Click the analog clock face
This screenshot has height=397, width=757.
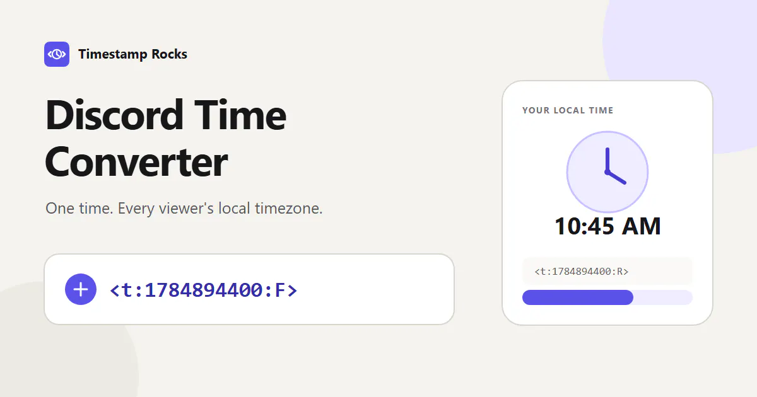click(607, 172)
